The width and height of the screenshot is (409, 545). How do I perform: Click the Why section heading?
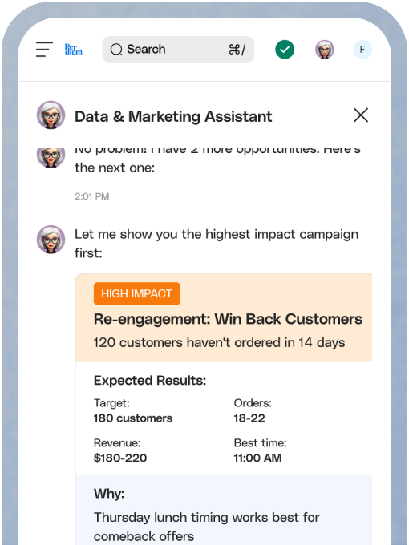[x=109, y=494]
